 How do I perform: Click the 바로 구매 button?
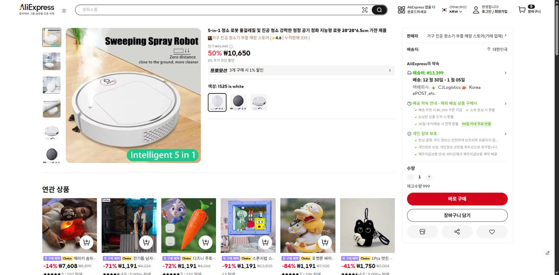click(x=457, y=199)
